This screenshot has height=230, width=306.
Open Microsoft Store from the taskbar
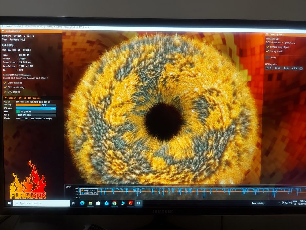point(98,203)
